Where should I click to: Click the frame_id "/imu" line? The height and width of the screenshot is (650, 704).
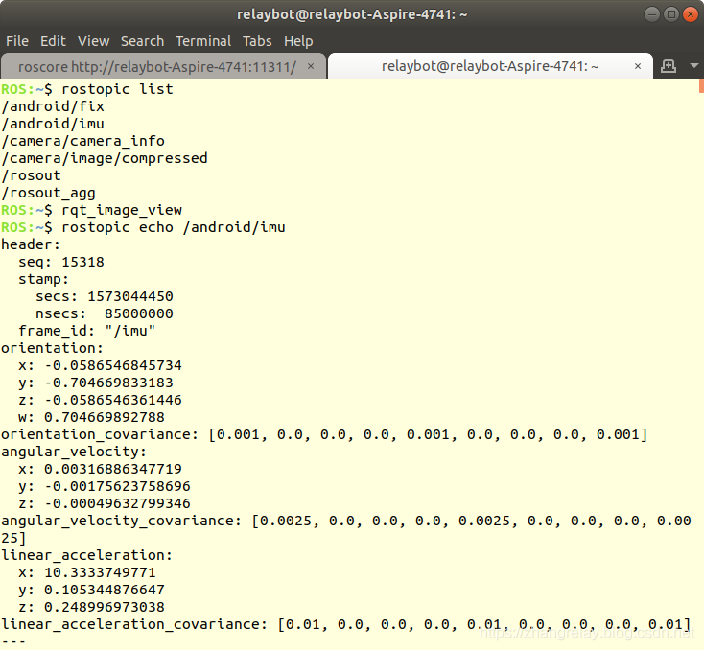(x=87, y=331)
